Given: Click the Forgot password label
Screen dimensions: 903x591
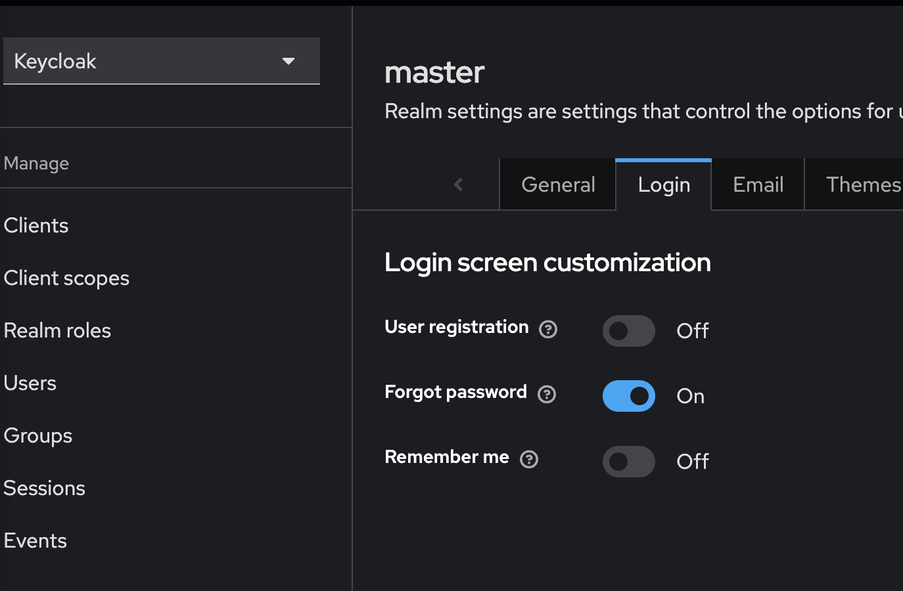Looking at the screenshot, I should pyautogui.click(x=455, y=393).
